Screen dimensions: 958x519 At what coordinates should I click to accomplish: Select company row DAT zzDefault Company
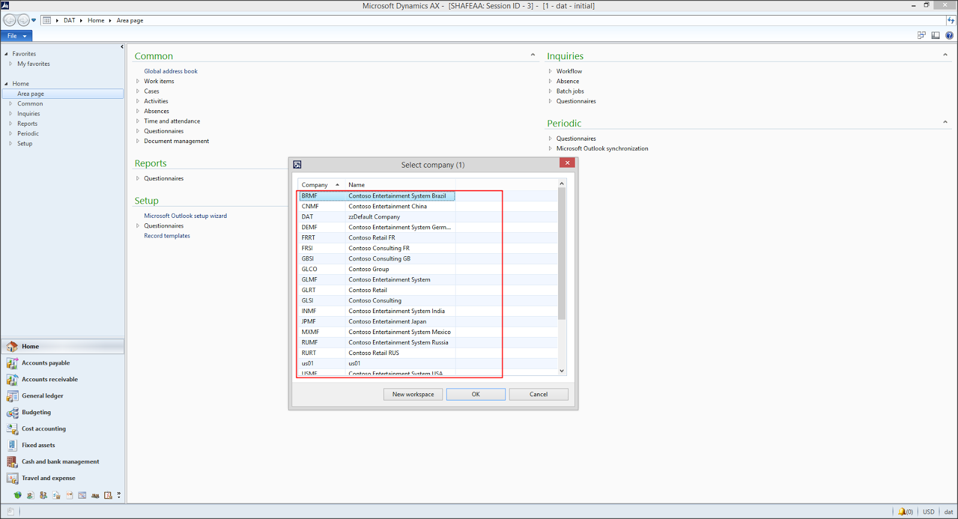point(428,217)
